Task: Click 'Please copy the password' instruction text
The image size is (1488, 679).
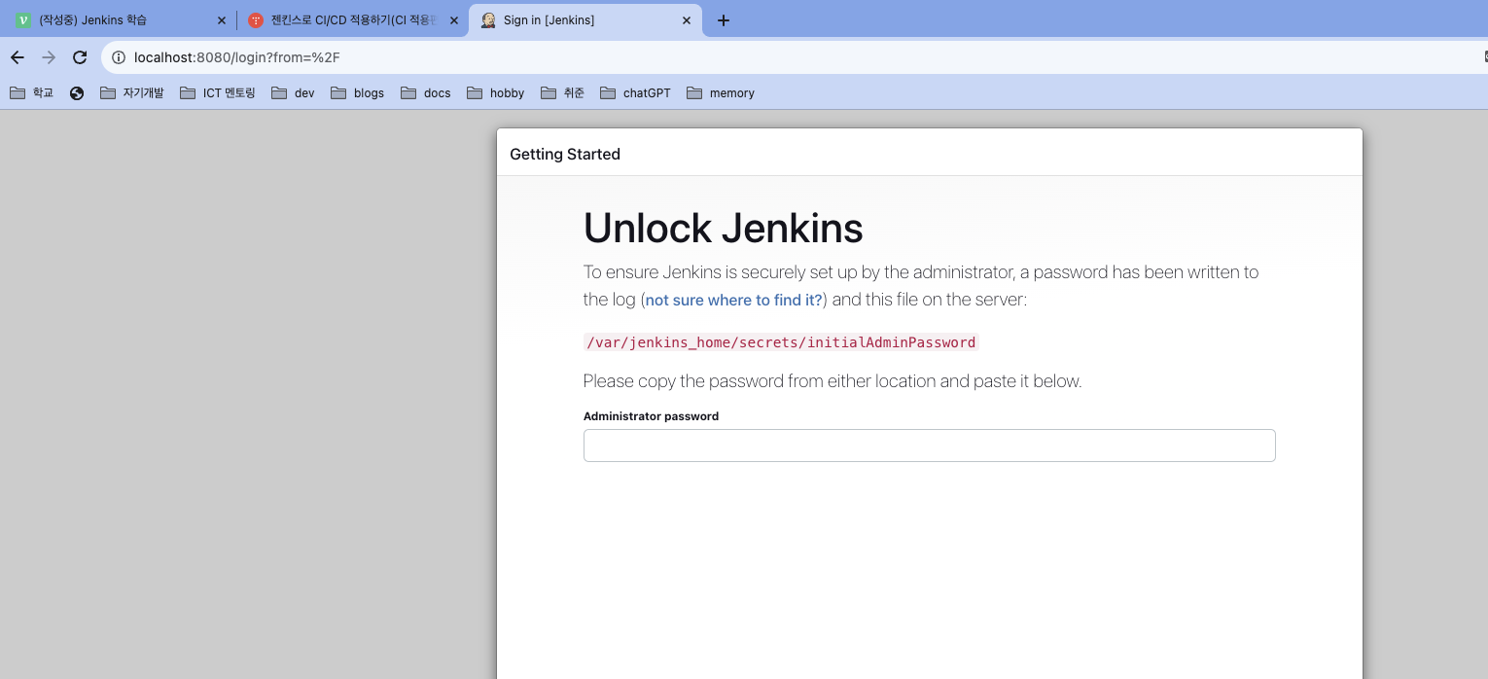Action: (x=833, y=381)
